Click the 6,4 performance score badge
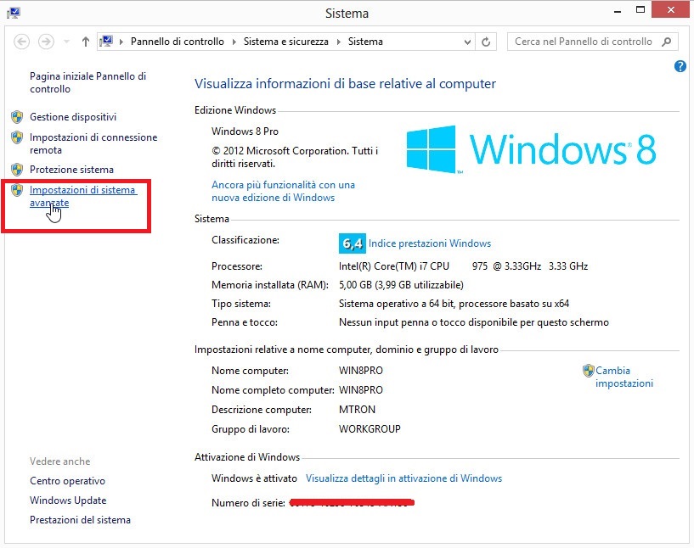The width and height of the screenshot is (694, 548). (x=353, y=243)
